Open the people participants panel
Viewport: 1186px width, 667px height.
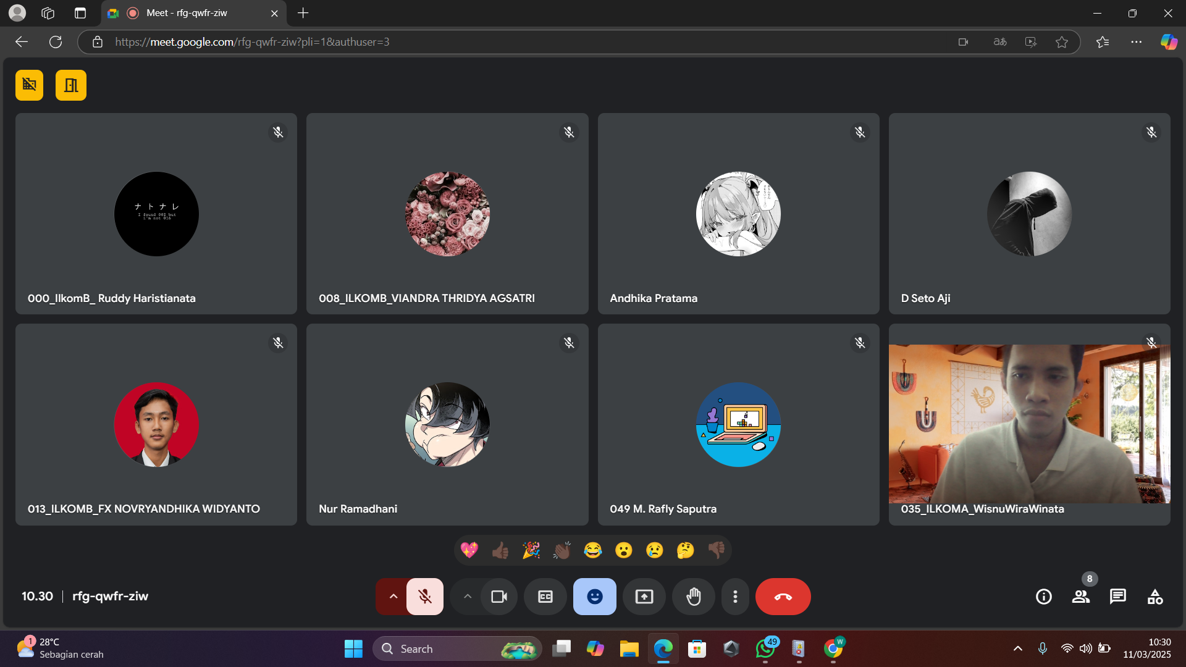[x=1081, y=597]
